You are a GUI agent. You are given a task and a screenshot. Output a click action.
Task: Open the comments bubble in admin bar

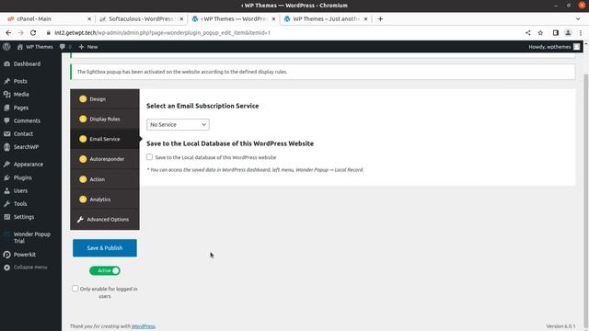(x=63, y=47)
